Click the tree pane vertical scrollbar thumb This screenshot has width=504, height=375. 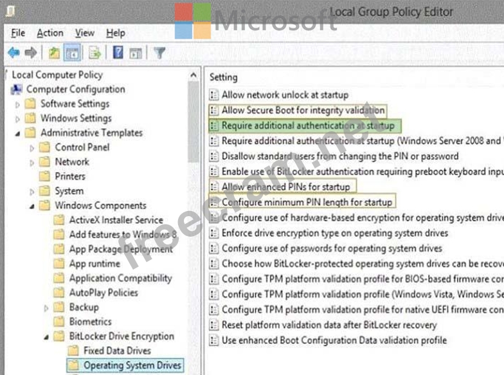tap(194, 122)
